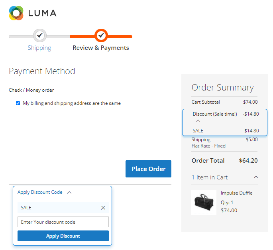Collapse the 1 Item in Cart section

click(256, 177)
